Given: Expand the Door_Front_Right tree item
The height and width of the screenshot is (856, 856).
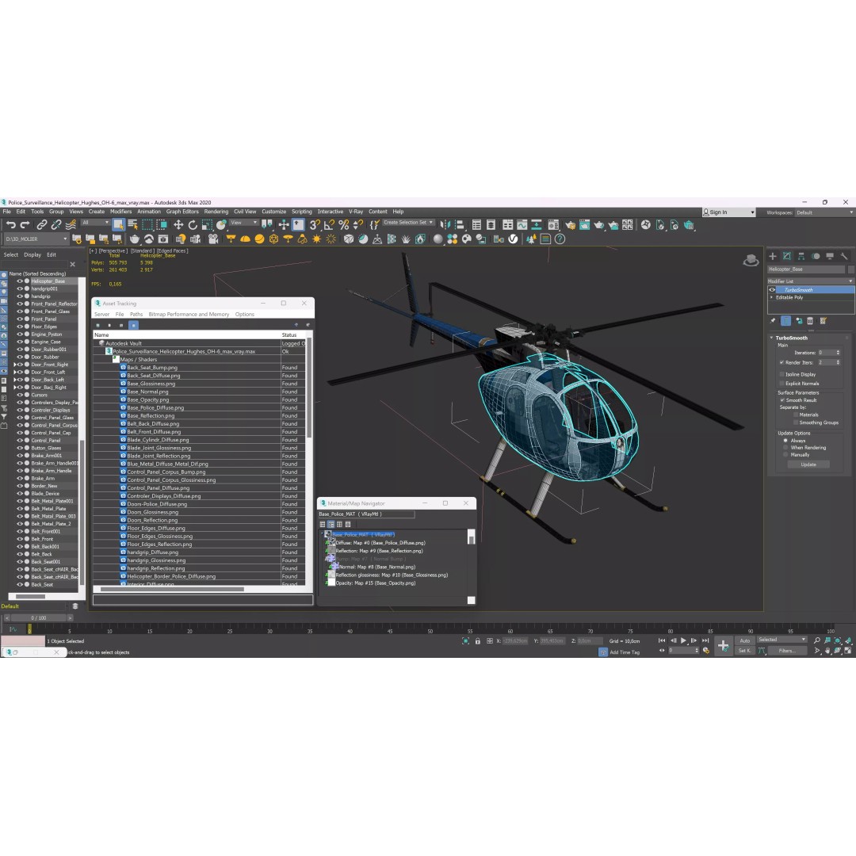Looking at the screenshot, I should pos(15,365).
